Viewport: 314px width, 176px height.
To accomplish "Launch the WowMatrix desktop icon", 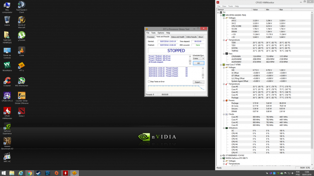I will point(7,65).
